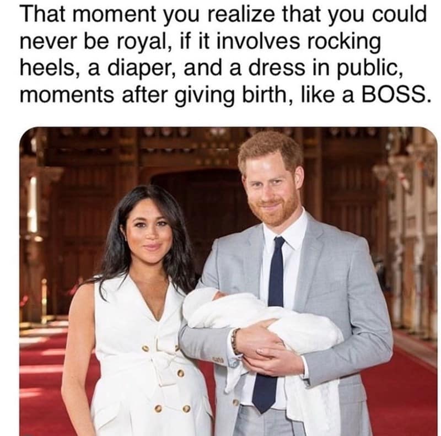Click the beaded bracelet on the man's wrist
Screen dimensions: 441x436
235,342
